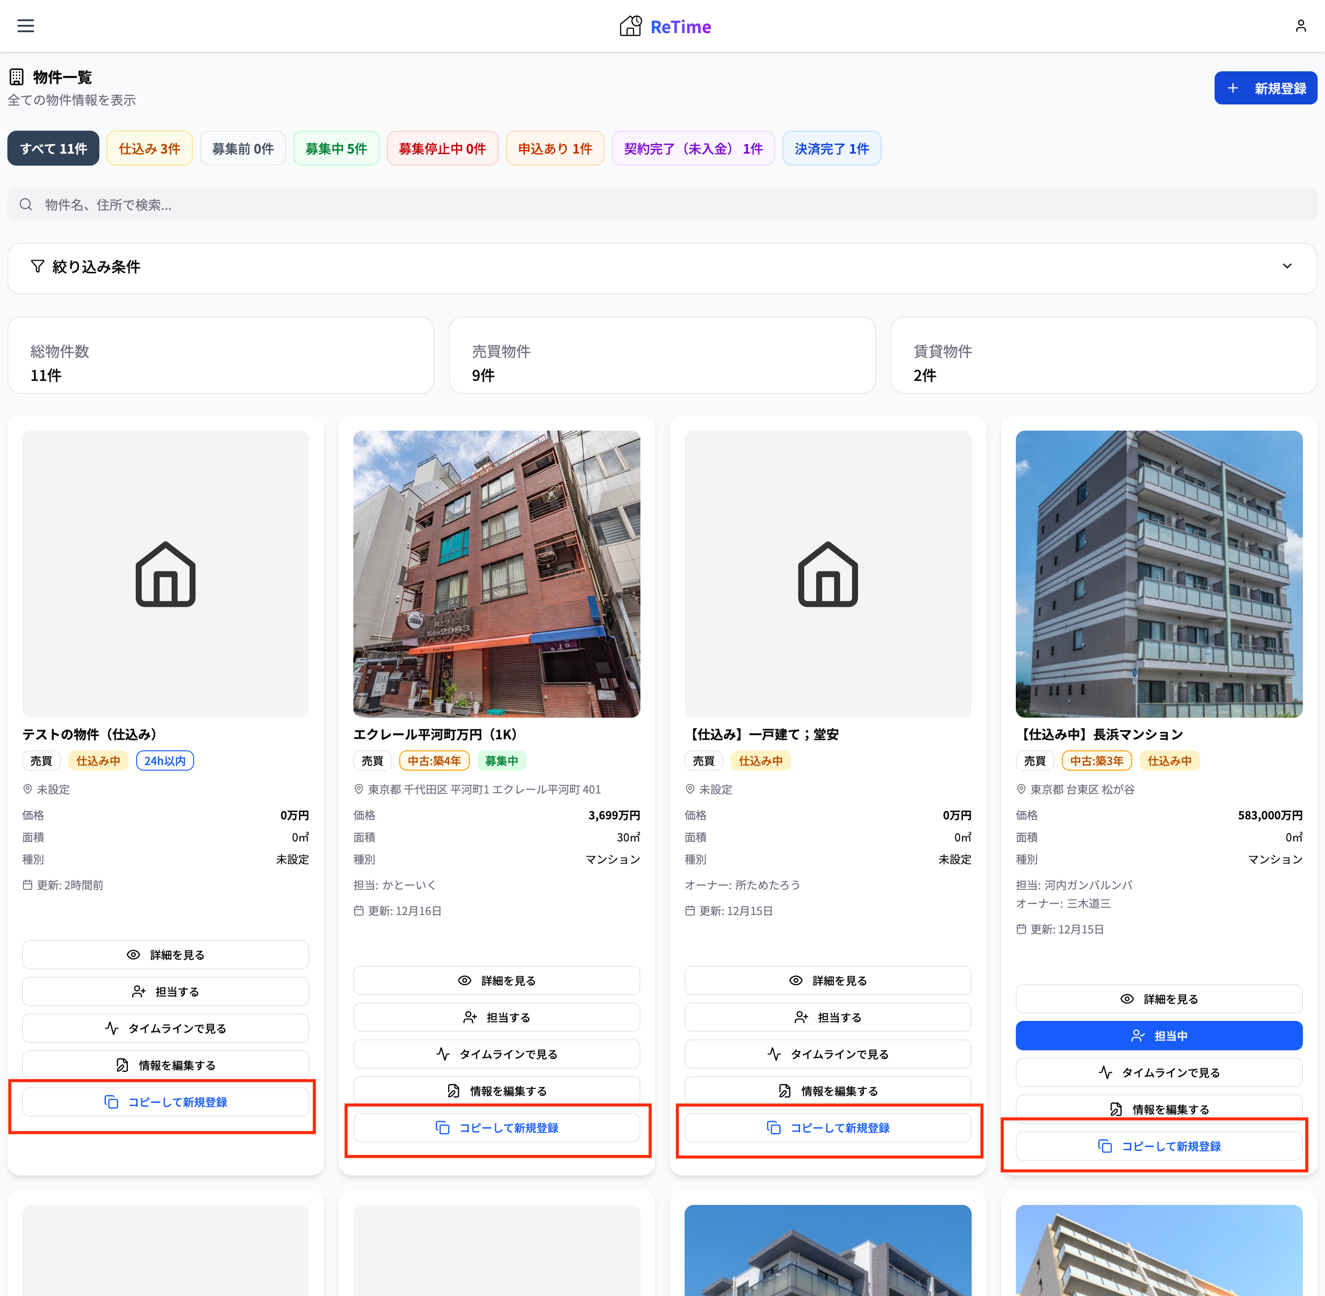This screenshot has height=1296, width=1325.
Task: Click edit icon on 一戸建て；堂安 card
Action: pyautogui.click(x=785, y=1090)
